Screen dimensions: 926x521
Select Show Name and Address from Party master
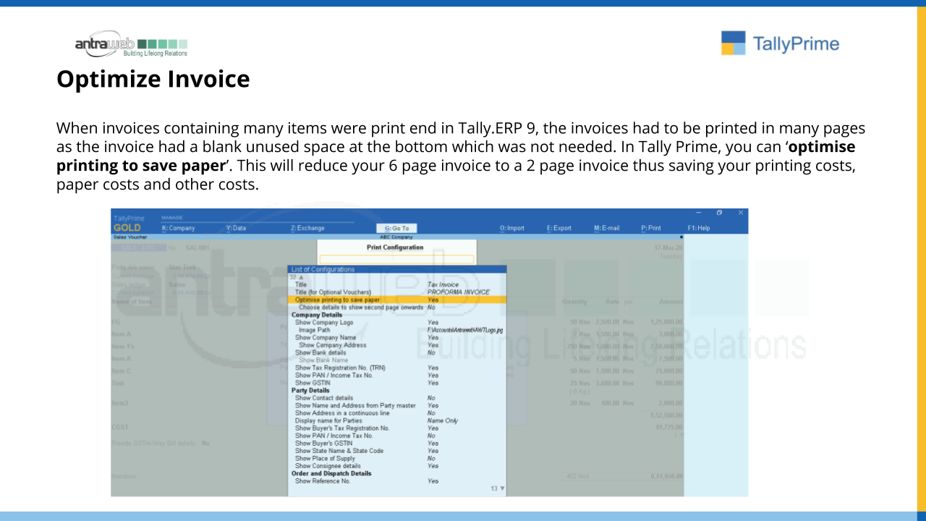[x=397, y=406]
